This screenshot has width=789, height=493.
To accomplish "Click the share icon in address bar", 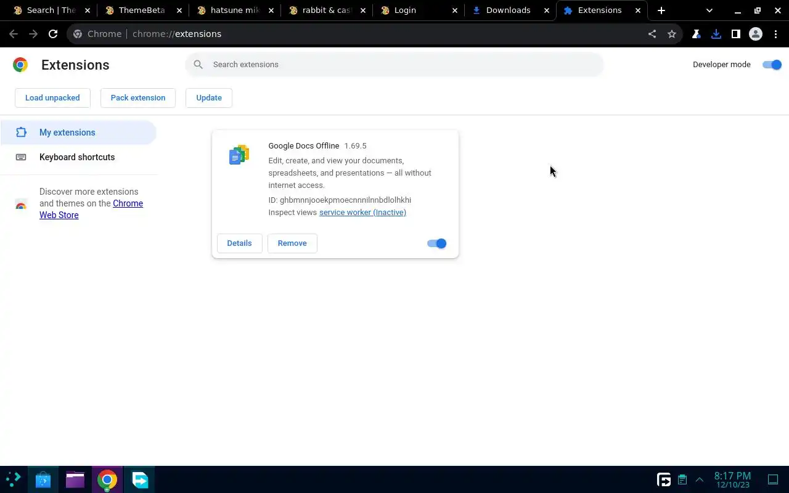I will (652, 34).
